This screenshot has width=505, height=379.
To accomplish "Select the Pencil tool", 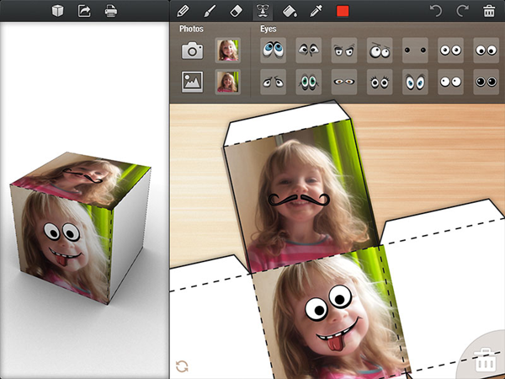I will 183,11.
